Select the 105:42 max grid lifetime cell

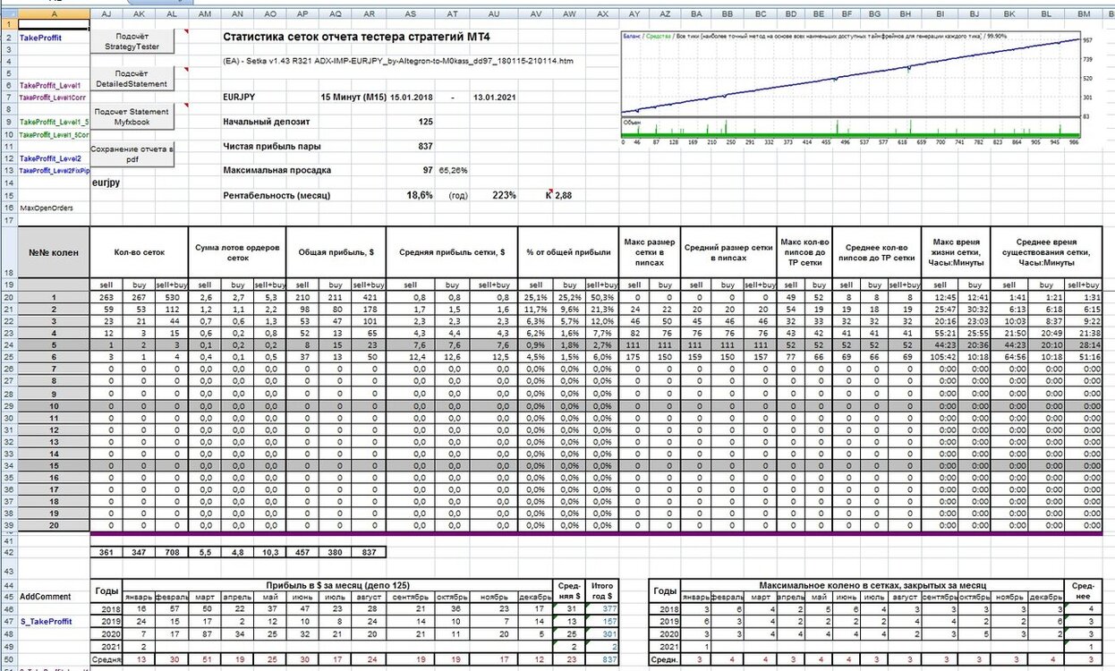(940, 357)
